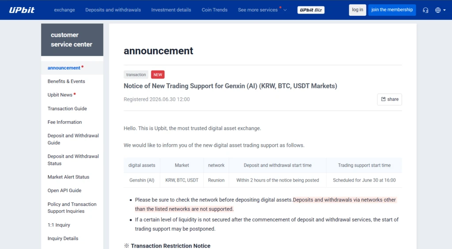Viewport: 452px width, 249px height.
Task: Open the language globe selector
Action: click(x=440, y=10)
